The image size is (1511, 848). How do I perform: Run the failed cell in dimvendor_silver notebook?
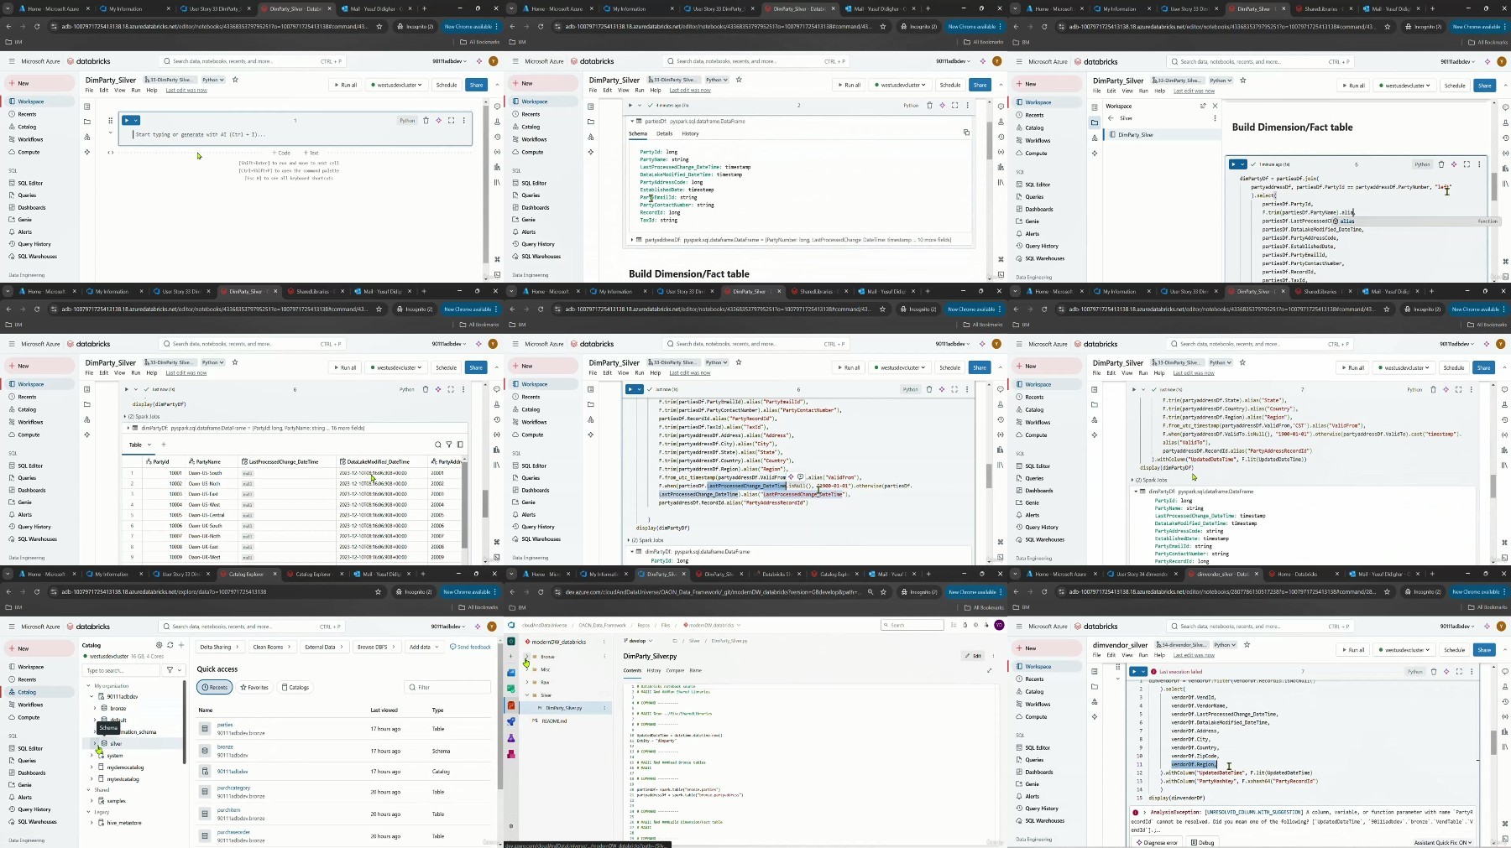tap(1135, 671)
